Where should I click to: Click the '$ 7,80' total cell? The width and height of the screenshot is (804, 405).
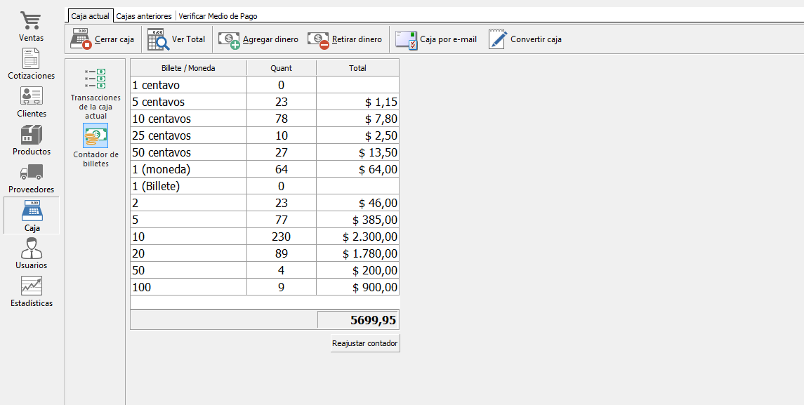pos(357,119)
